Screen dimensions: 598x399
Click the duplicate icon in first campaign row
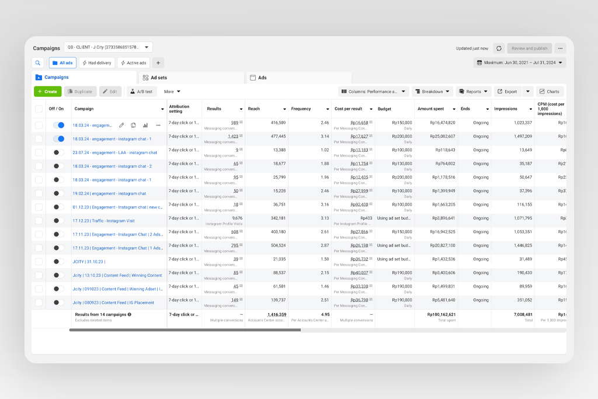coord(133,125)
